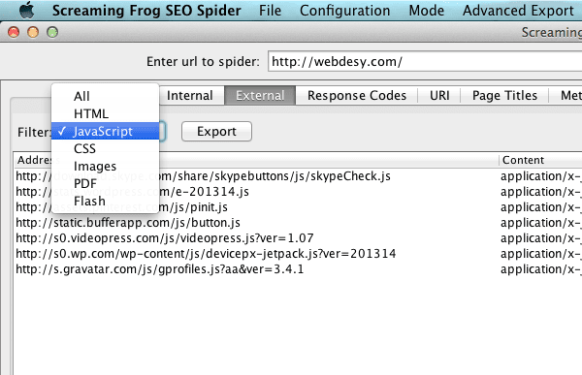The width and height of the screenshot is (582, 375).
Task: Switch to the Response Codes tab
Action: tap(357, 95)
